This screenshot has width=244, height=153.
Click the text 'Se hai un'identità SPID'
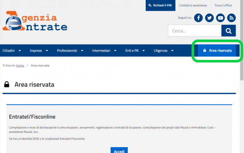(23, 139)
